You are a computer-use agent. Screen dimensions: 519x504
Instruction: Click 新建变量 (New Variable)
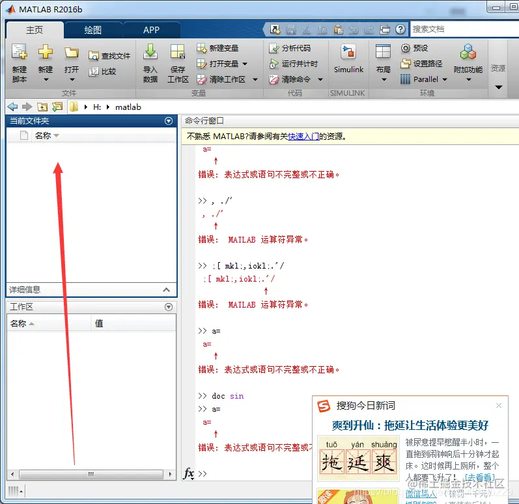pos(217,48)
